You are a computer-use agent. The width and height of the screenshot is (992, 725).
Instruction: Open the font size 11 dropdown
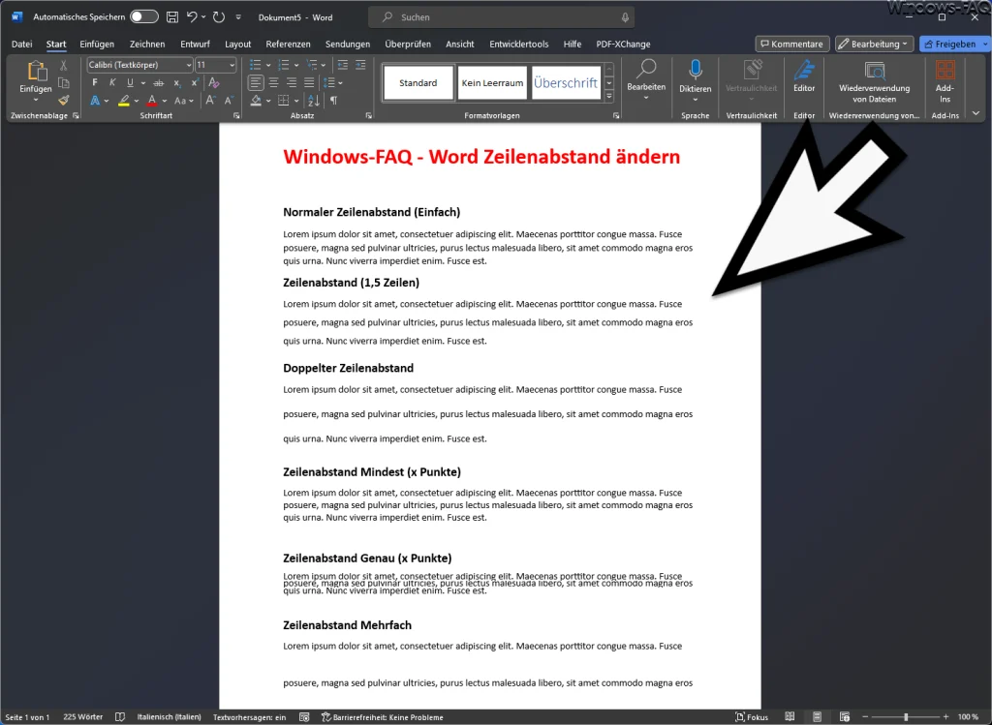coord(232,65)
